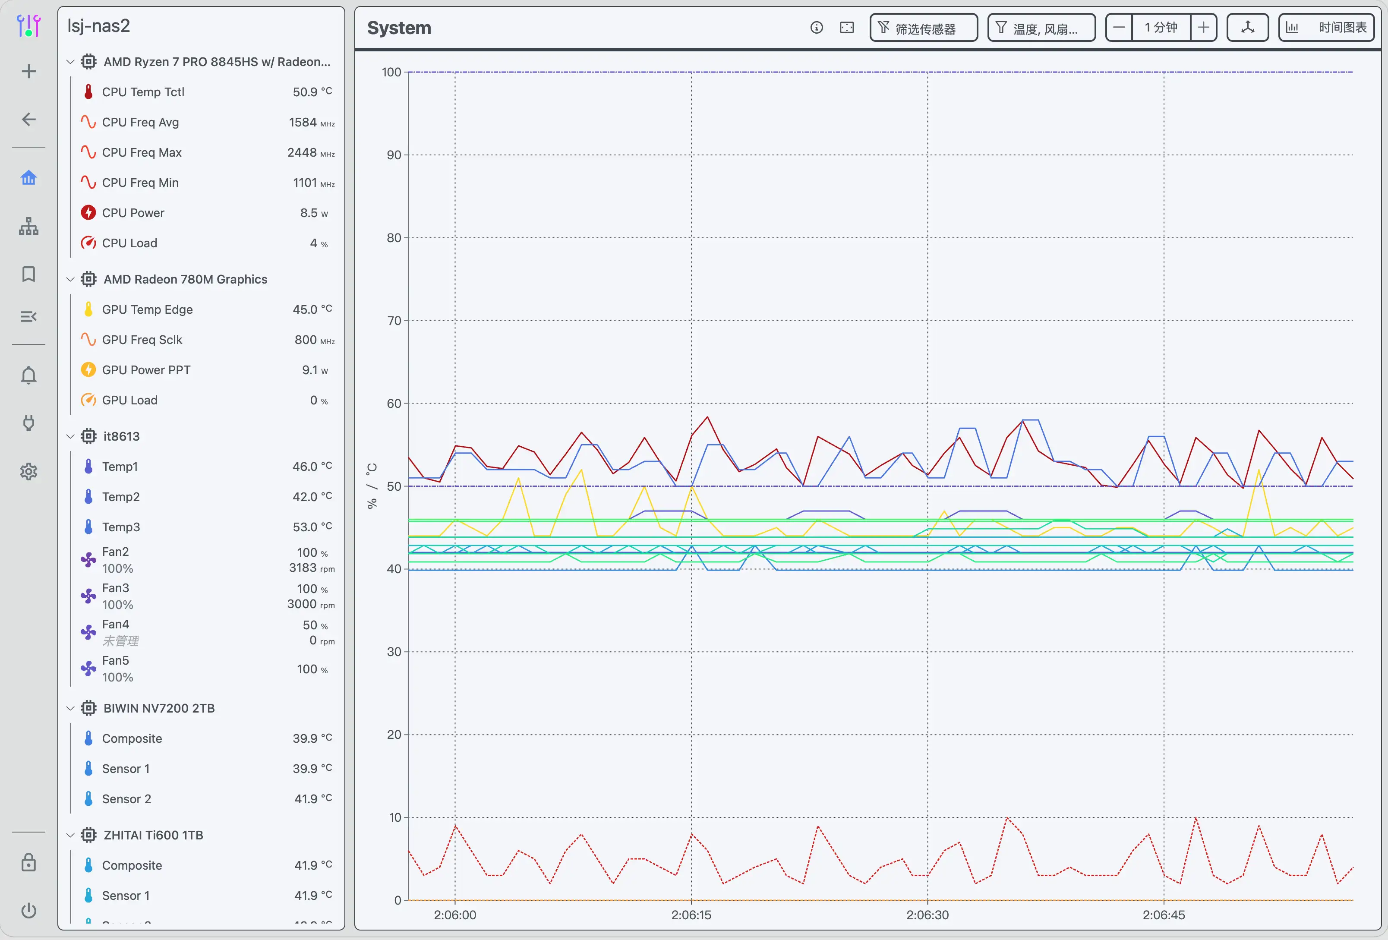
Task: Open the home dashboard chart icon
Action: click(28, 178)
